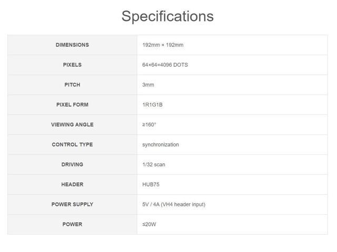337x252 pixels.
Task: Click the 5V / 4A header input value
Action: [x=174, y=205]
